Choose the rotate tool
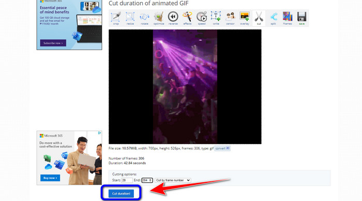Screen dimensions: 362x201 tap(144, 18)
